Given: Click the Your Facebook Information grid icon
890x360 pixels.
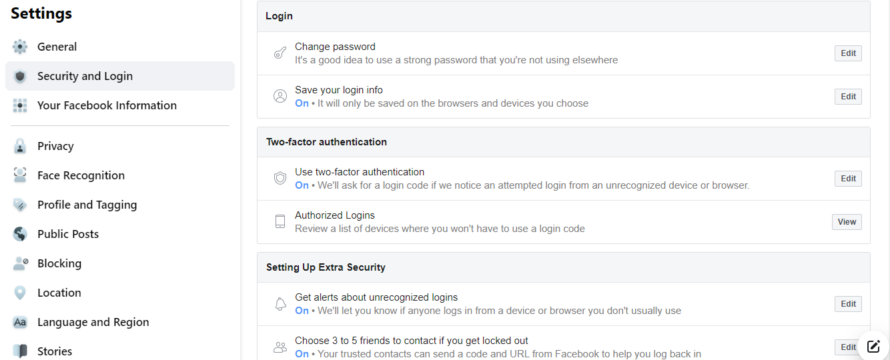Looking at the screenshot, I should click(20, 105).
